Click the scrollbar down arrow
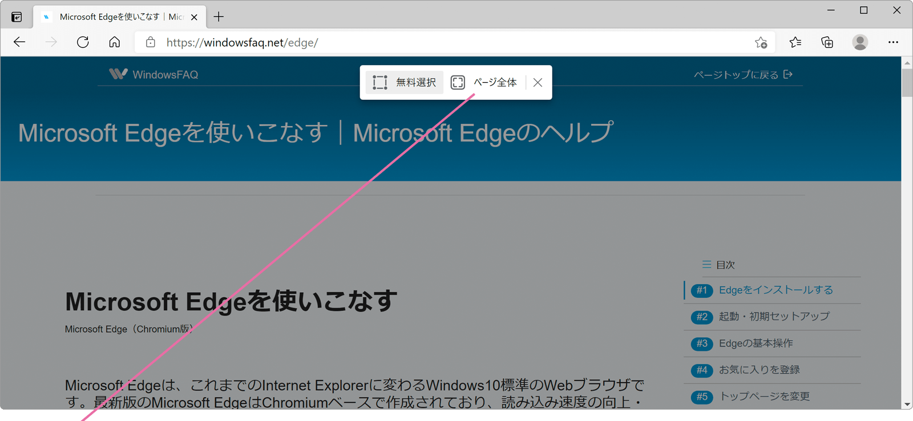The width and height of the screenshot is (913, 421). [x=907, y=404]
